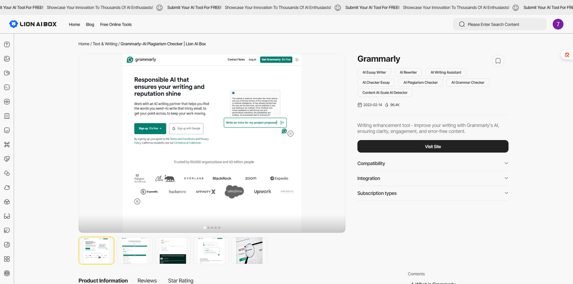Click the third carousel indicator dot

212,228
